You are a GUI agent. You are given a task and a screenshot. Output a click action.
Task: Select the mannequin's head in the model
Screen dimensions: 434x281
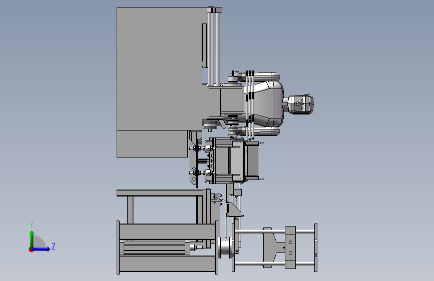[301, 104]
